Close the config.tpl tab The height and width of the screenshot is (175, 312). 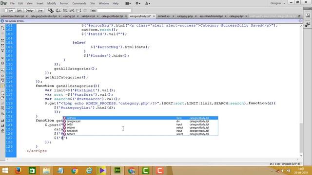(x=78, y=16)
